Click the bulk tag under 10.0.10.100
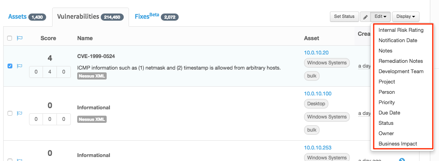 click(x=312, y=130)
